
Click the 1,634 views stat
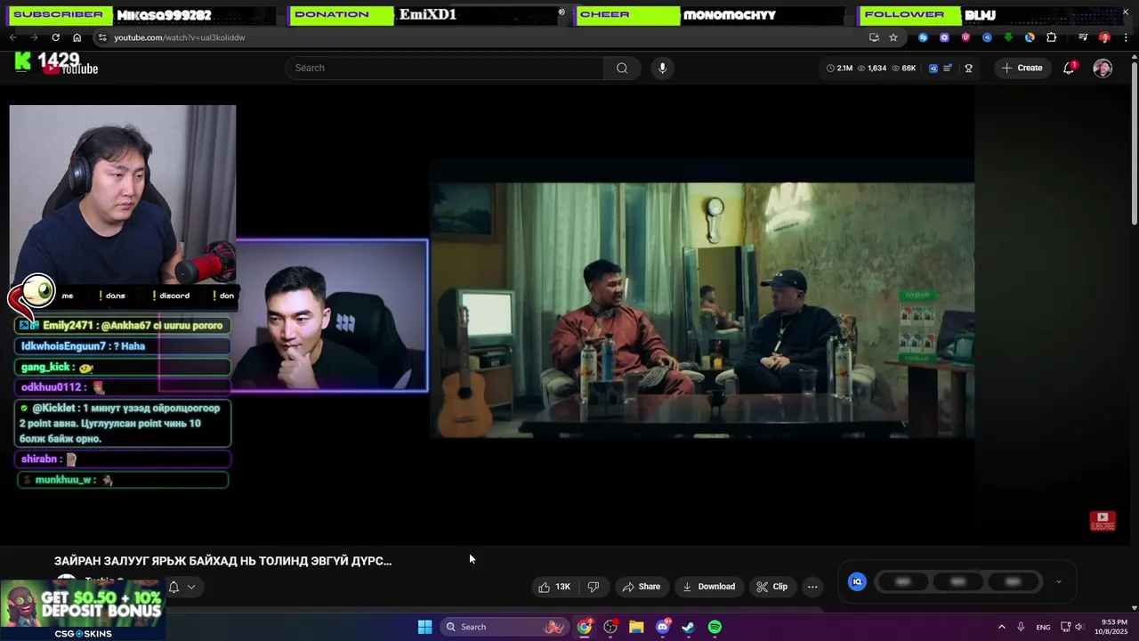(x=872, y=68)
